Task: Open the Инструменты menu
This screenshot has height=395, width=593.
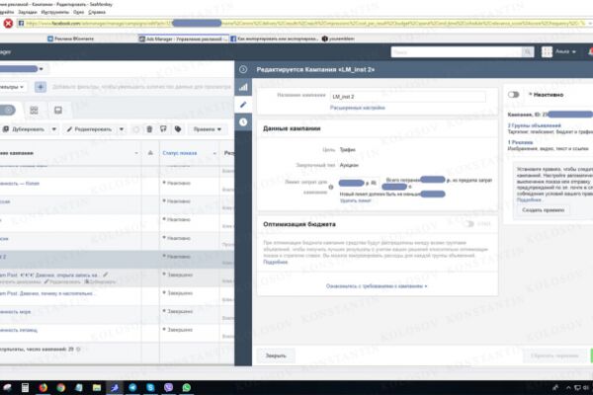Action: [x=54, y=12]
